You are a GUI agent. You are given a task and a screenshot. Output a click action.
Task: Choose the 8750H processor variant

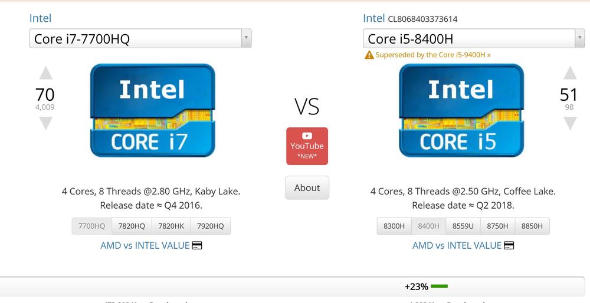click(497, 226)
